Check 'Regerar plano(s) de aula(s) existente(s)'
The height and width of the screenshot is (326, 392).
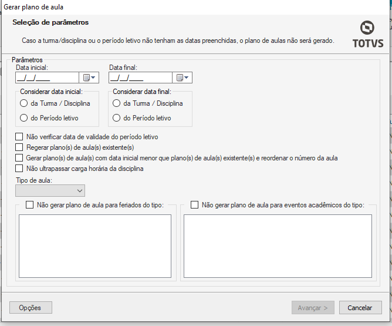click(19, 147)
